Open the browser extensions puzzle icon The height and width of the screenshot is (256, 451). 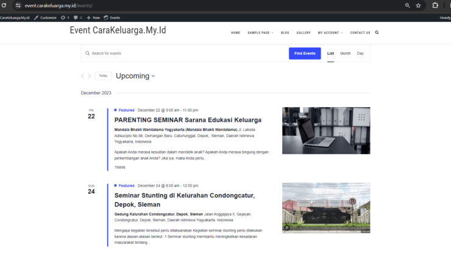click(435, 5)
